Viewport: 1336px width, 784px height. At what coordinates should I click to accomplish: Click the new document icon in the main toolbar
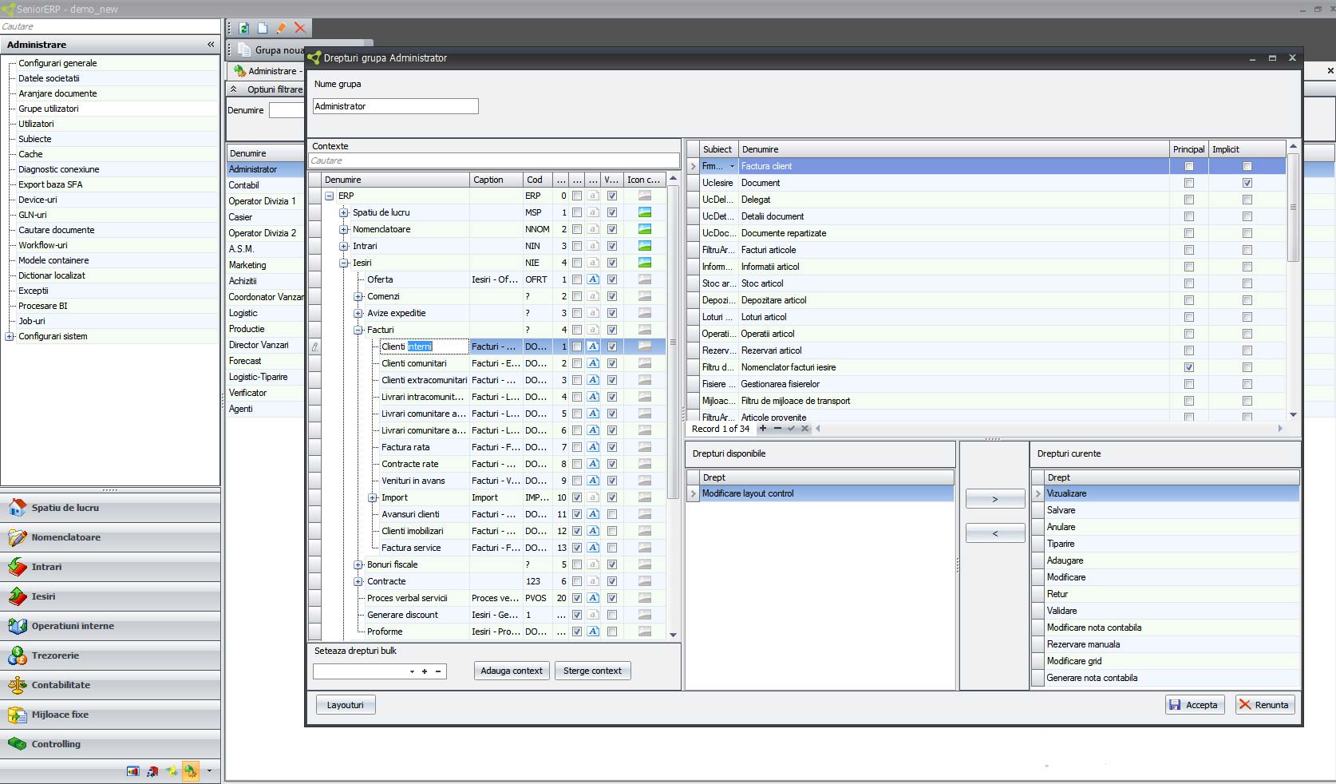coord(263,28)
